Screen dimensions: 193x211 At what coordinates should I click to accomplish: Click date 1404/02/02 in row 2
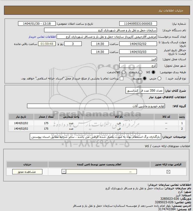(21, 129)
